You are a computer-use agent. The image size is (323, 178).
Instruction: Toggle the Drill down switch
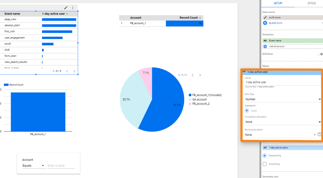[x=320, y=54]
